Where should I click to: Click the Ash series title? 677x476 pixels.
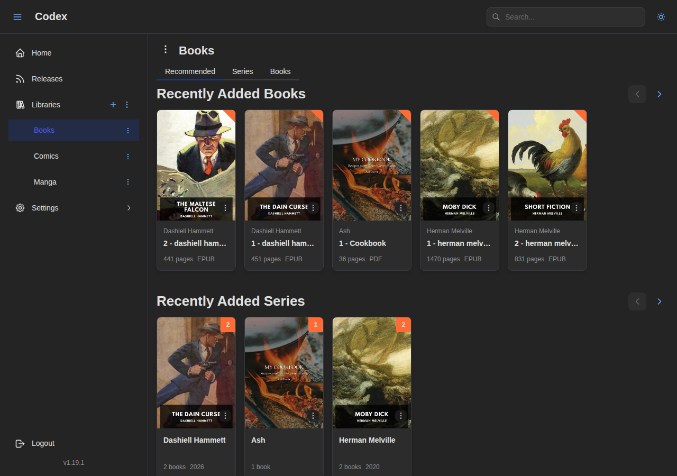coord(258,440)
